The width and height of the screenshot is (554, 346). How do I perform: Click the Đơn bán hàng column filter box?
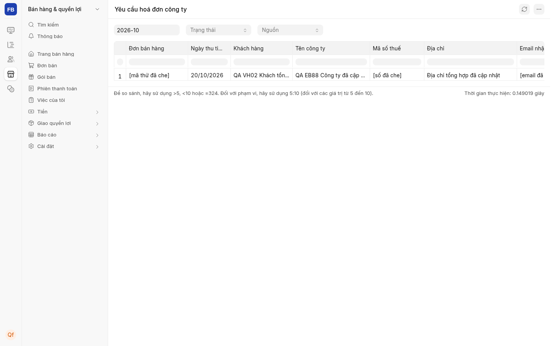157,62
